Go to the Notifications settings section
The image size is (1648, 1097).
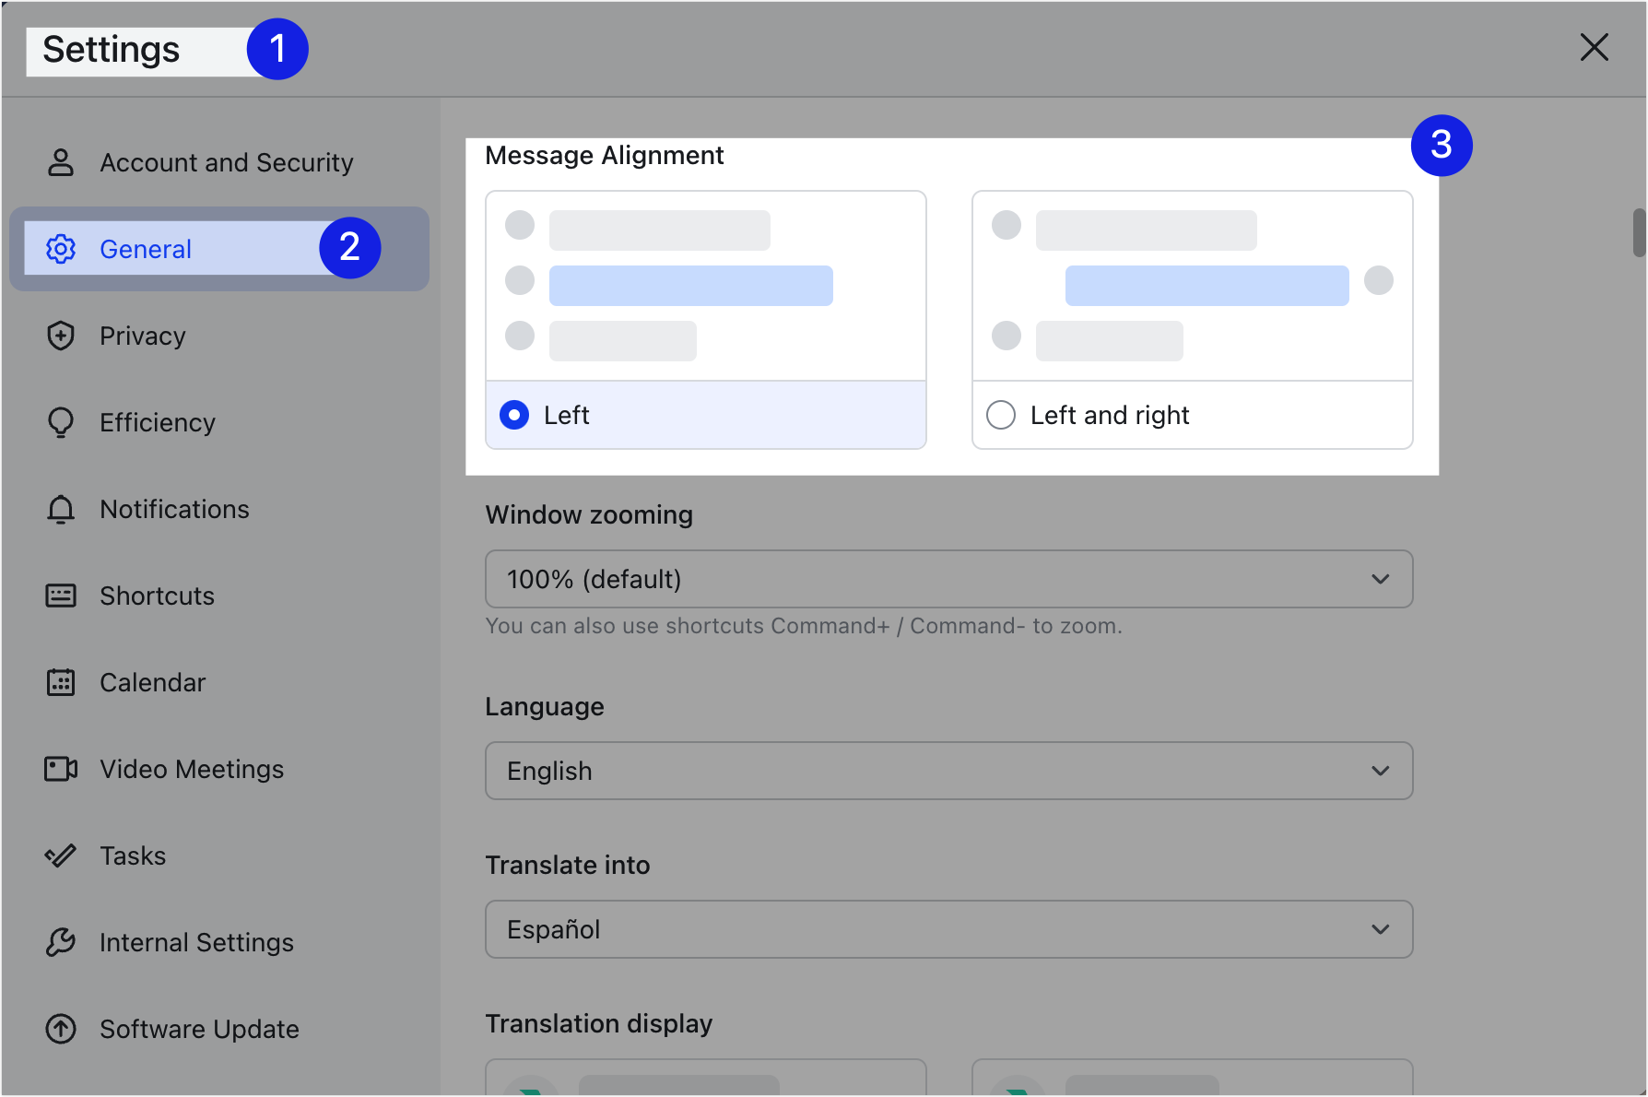click(173, 509)
